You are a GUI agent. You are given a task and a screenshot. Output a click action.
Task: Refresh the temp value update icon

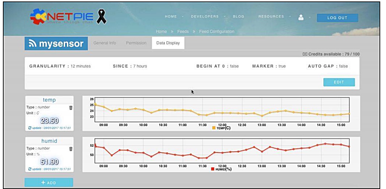30,128
